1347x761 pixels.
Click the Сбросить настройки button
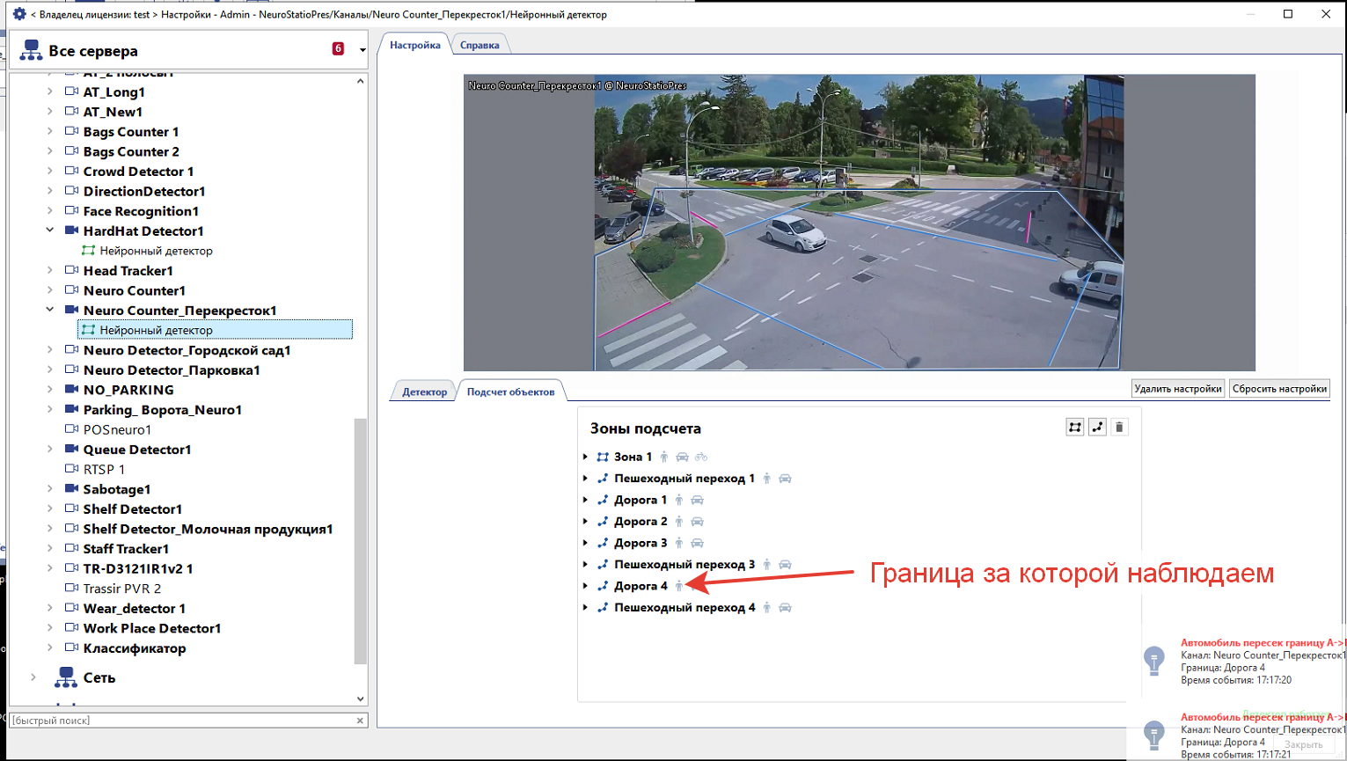coord(1279,389)
